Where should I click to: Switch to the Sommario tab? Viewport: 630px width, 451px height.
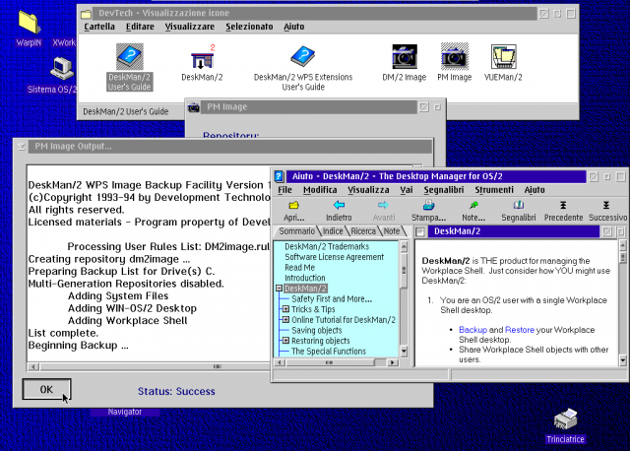pos(296,231)
